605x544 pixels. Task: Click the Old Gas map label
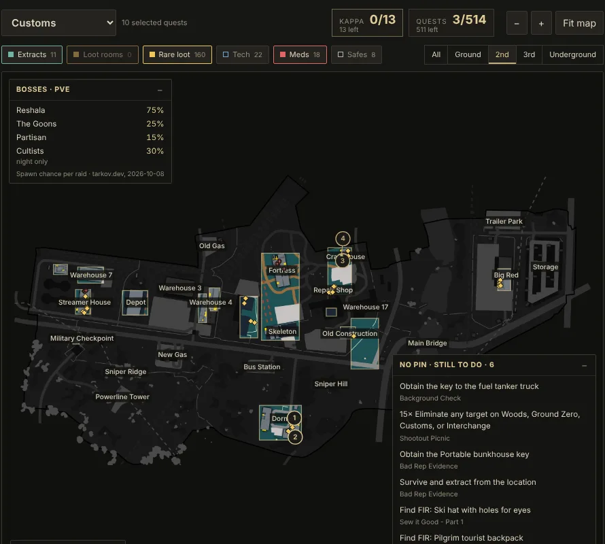click(212, 245)
